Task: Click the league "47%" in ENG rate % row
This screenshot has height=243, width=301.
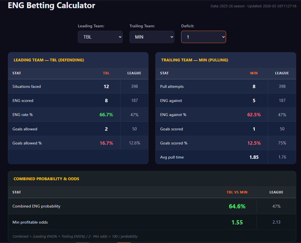Action: click(x=134, y=115)
